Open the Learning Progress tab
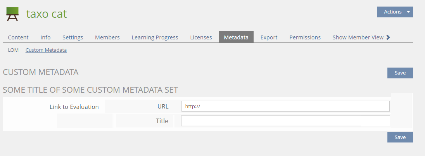Screen dimensions: 425x156 click(x=155, y=37)
